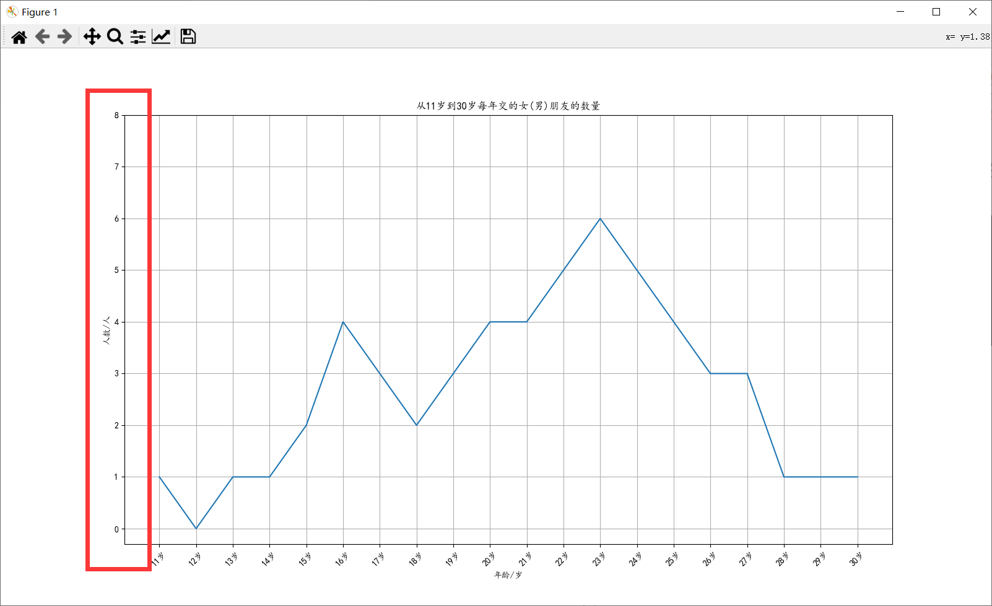
Task: Click the line peak at 23岁 value 6
Action: click(600, 219)
